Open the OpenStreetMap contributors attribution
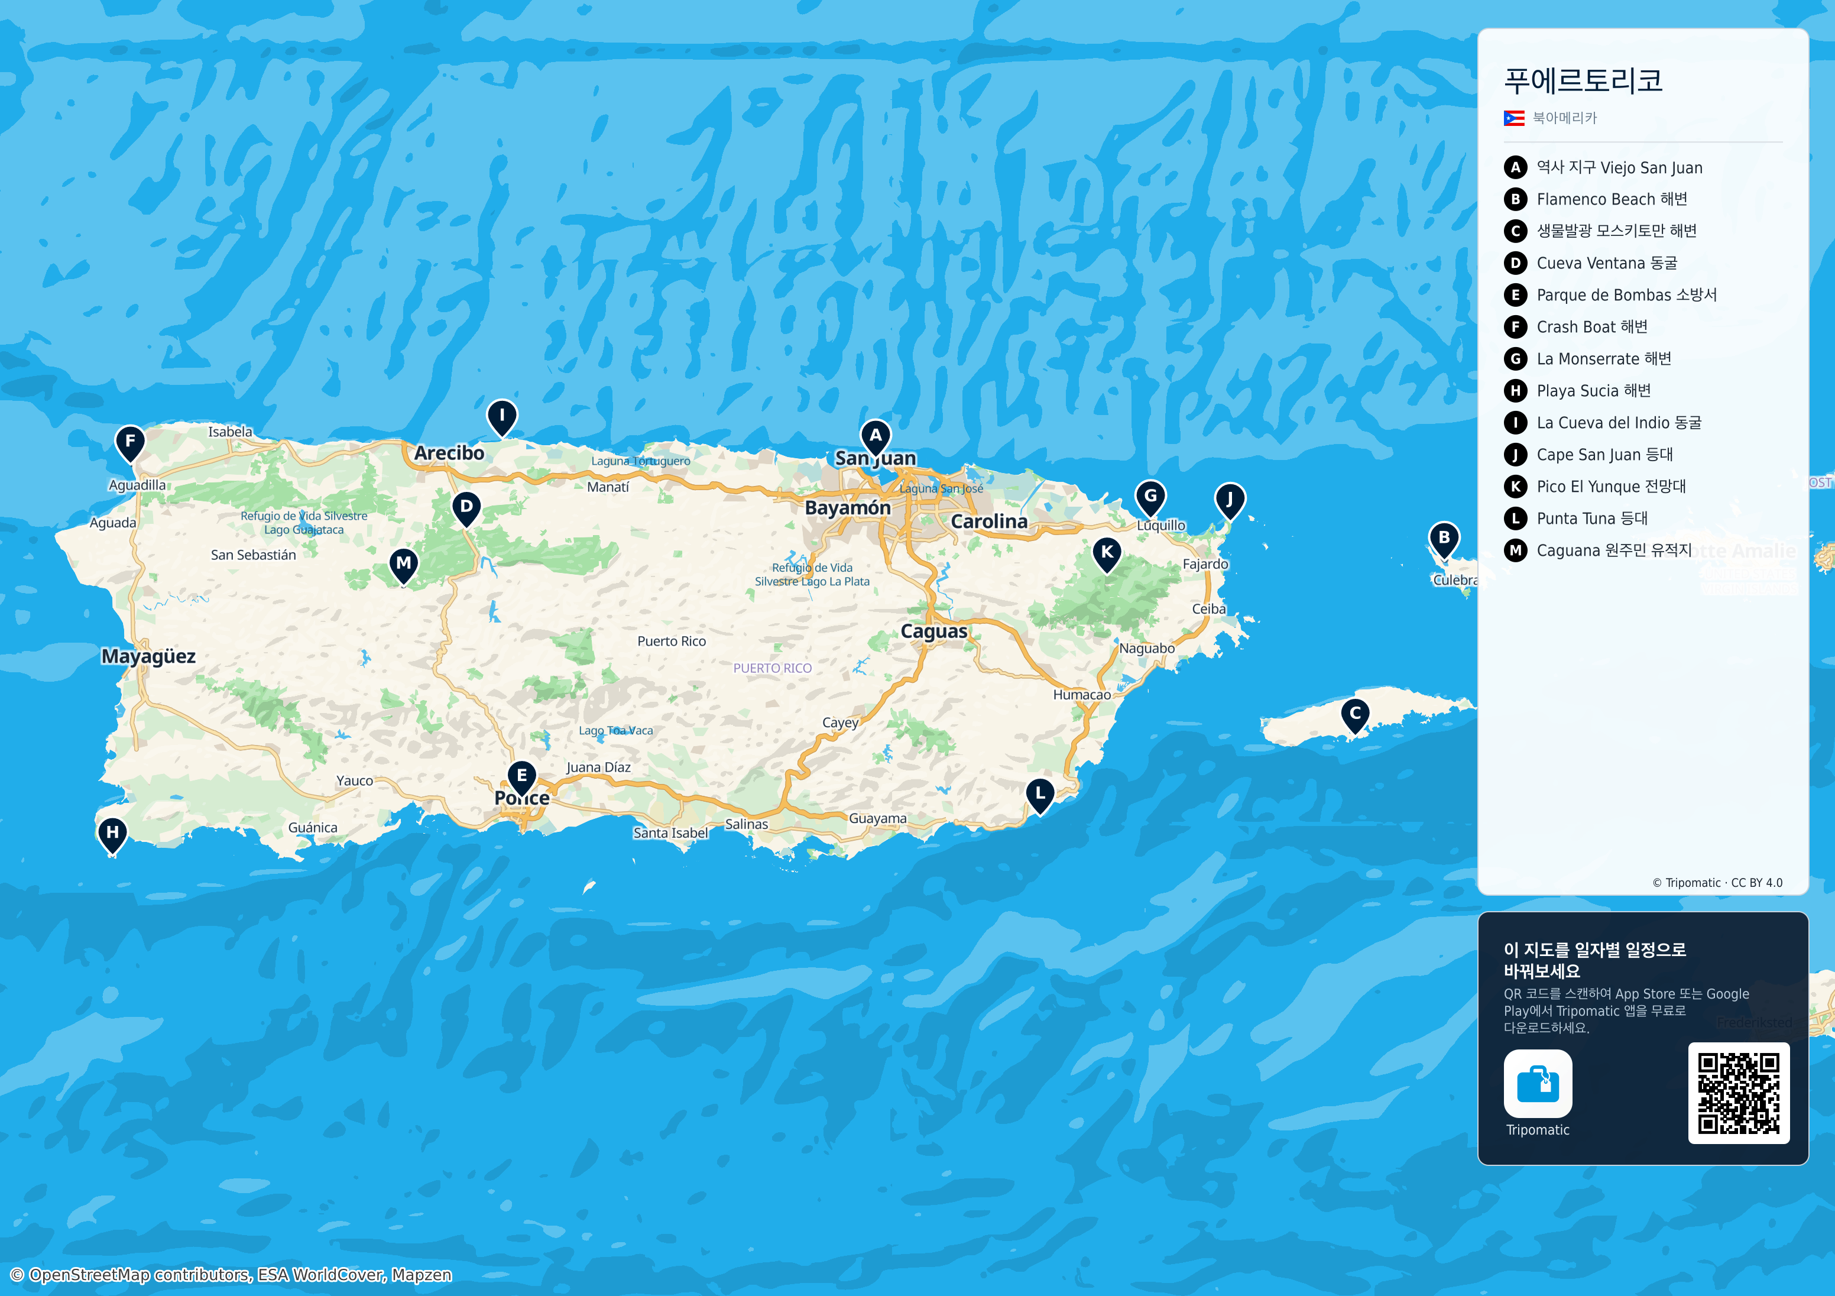This screenshot has width=1835, height=1296. pyautogui.click(x=231, y=1274)
